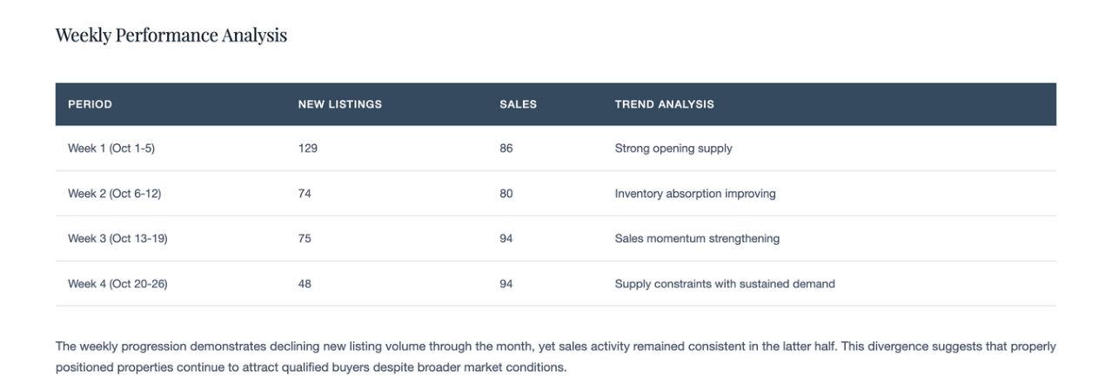The image size is (1112, 390).
Task: Select the Week 4 (Oct 20-26) cell
Action: pos(117,284)
